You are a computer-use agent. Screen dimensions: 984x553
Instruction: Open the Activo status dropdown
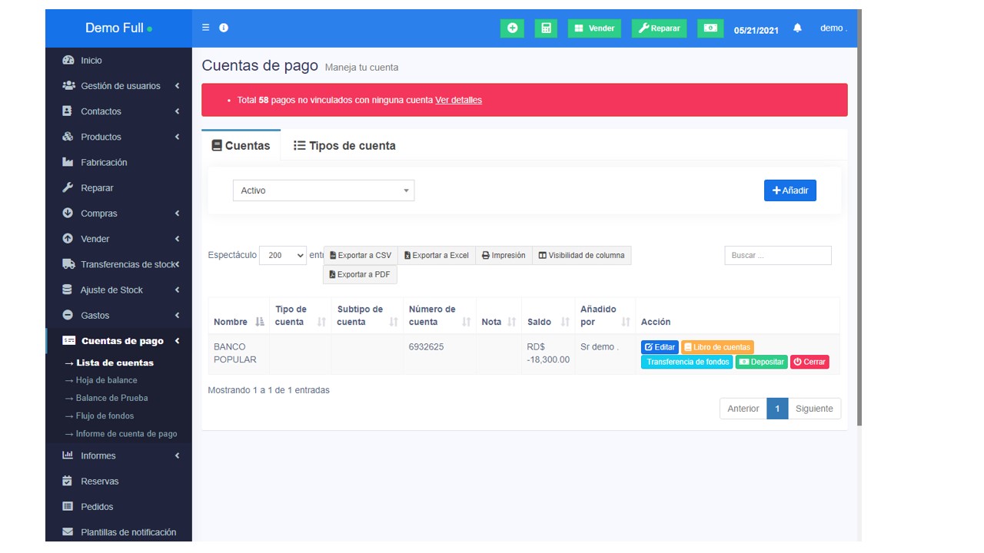click(323, 190)
